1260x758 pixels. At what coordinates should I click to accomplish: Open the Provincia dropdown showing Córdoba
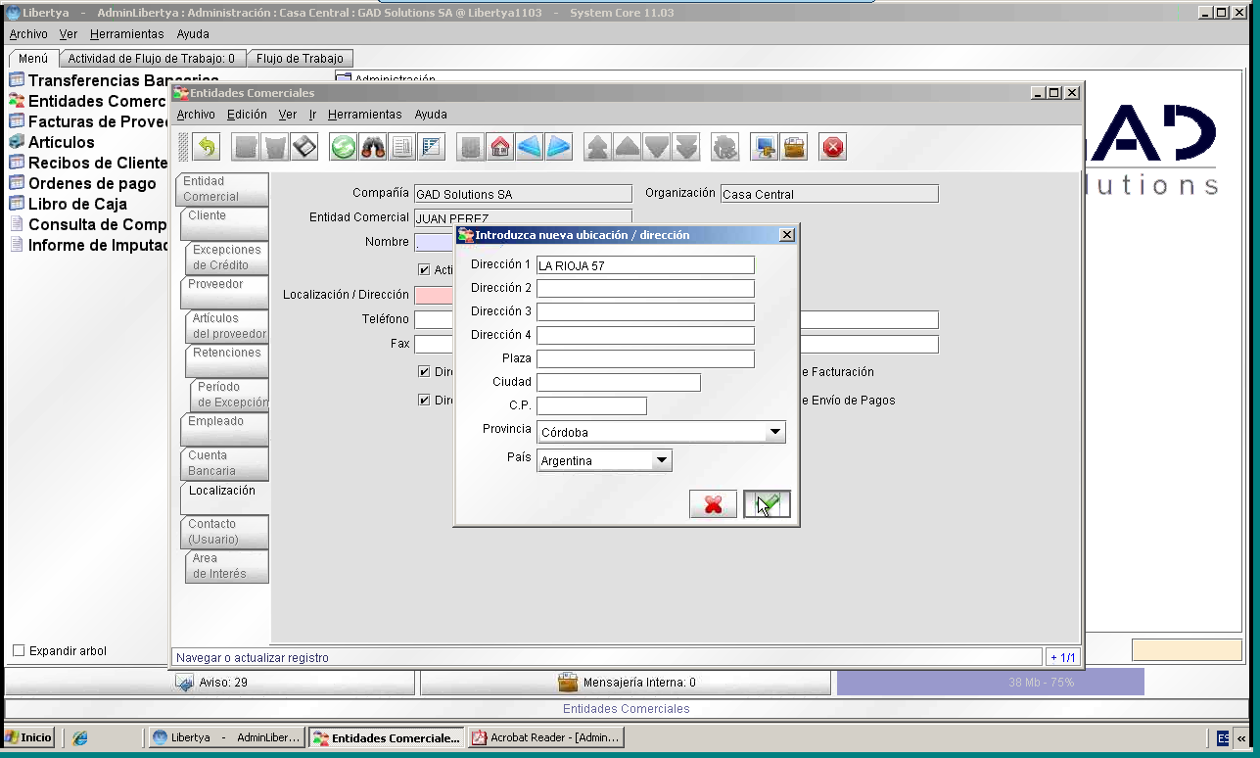point(661,432)
